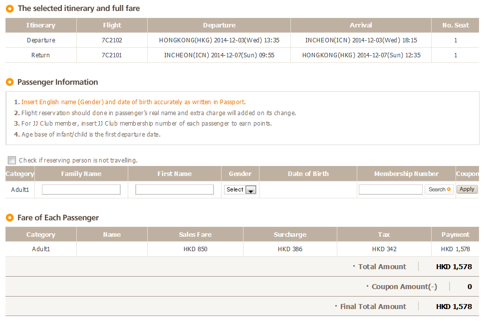The width and height of the screenshot is (485, 326).
Task: Click the Arrival column header
Action: pos(361,25)
